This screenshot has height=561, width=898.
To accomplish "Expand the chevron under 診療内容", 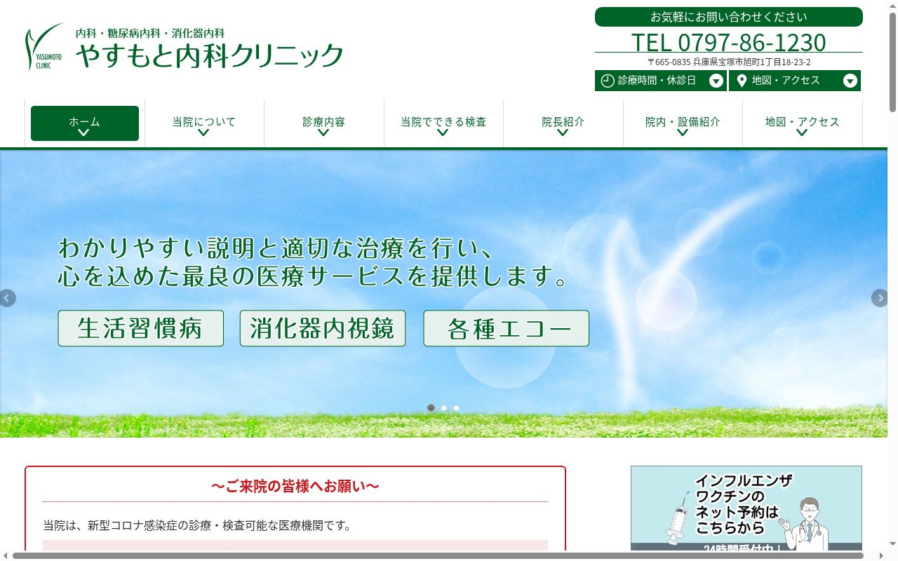I will click(x=323, y=133).
